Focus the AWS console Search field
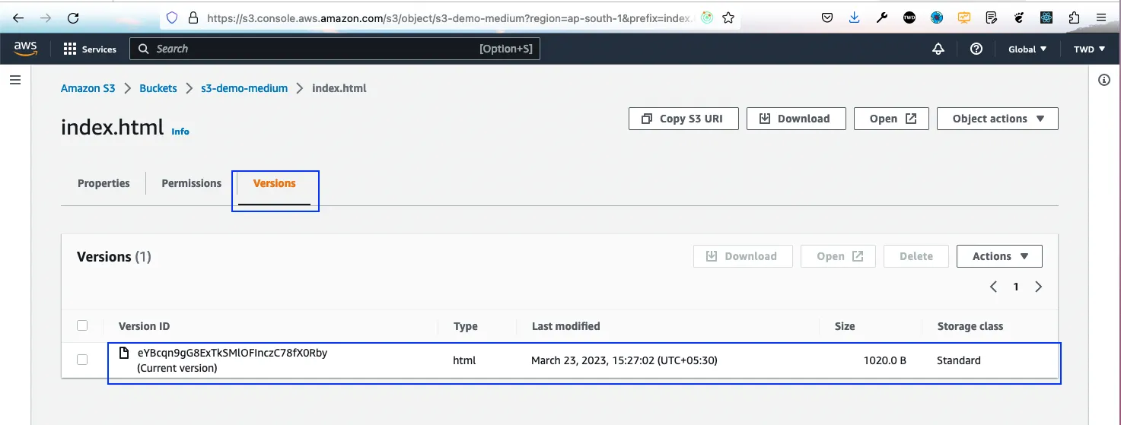The height and width of the screenshot is (425, 1121). pyautogui.click(x=335, y=49)
